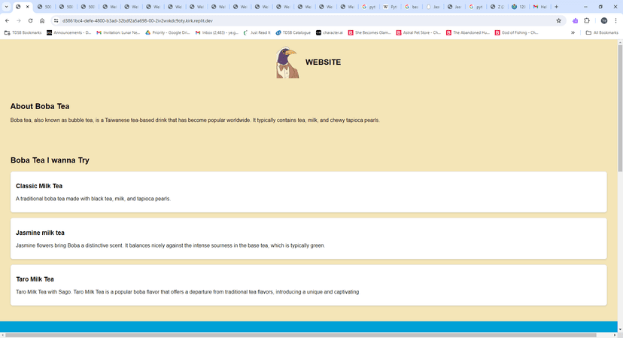Open the Extensions puzzle icon
This screenshot has height=338, width=623.
coord(587,20)
